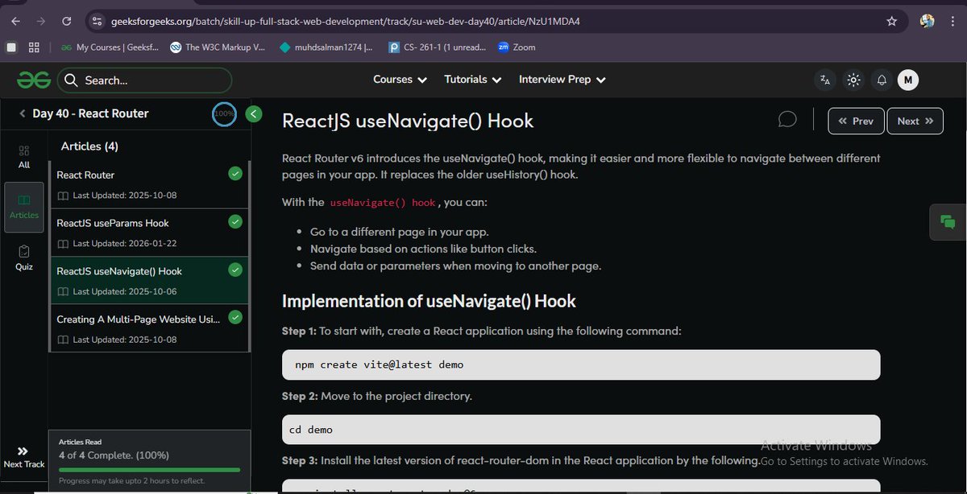Image resolution: width=967 pixels, height=494 pixels.
Task: Click the leftmost white square bookmark icon
Action: (11, 47)
